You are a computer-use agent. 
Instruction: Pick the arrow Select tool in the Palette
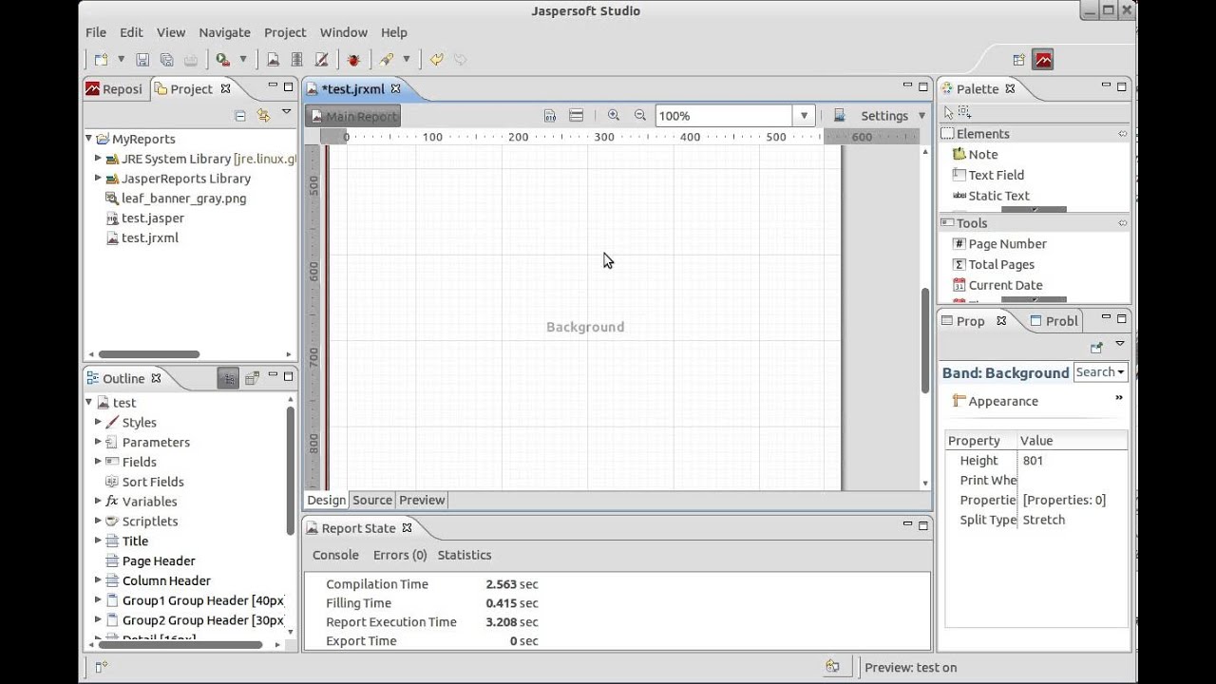pos(948,112)
